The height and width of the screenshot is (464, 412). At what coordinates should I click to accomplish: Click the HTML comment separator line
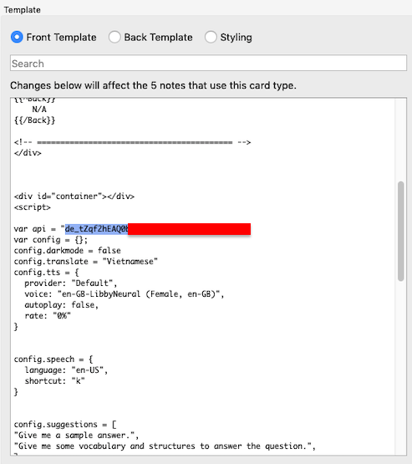[x=132, y=142]
